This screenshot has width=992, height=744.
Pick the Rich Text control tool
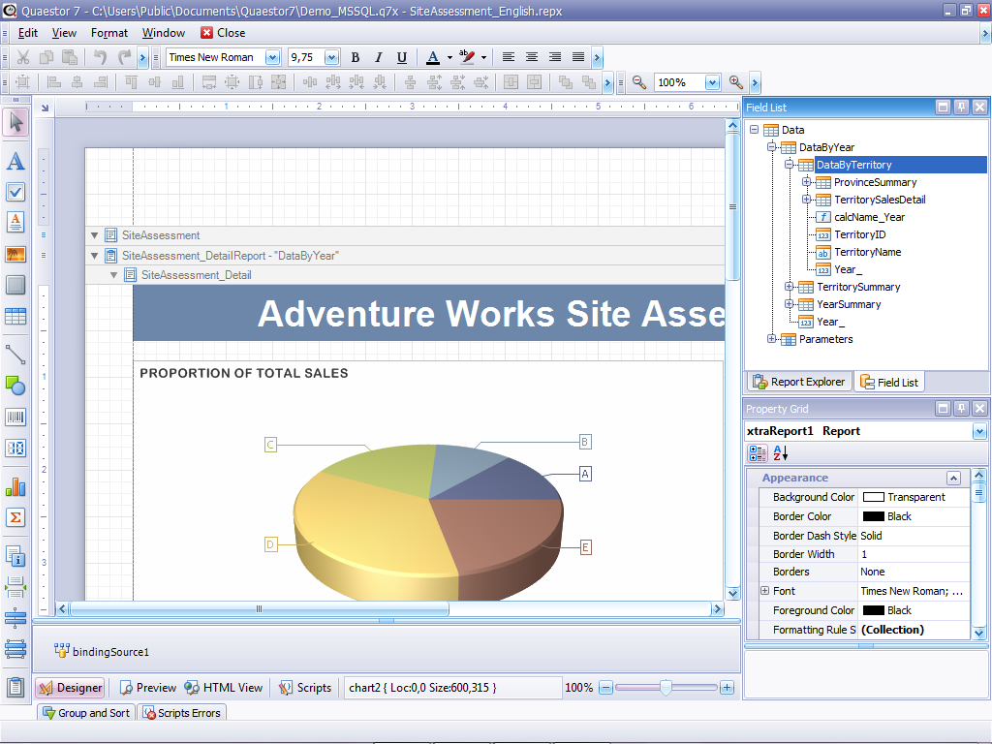point(15,222)
